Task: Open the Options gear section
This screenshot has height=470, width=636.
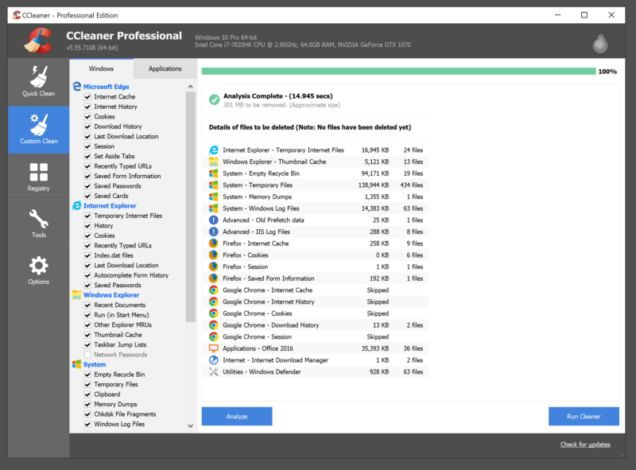Action: pyautogui.click(x=38, y=270)
